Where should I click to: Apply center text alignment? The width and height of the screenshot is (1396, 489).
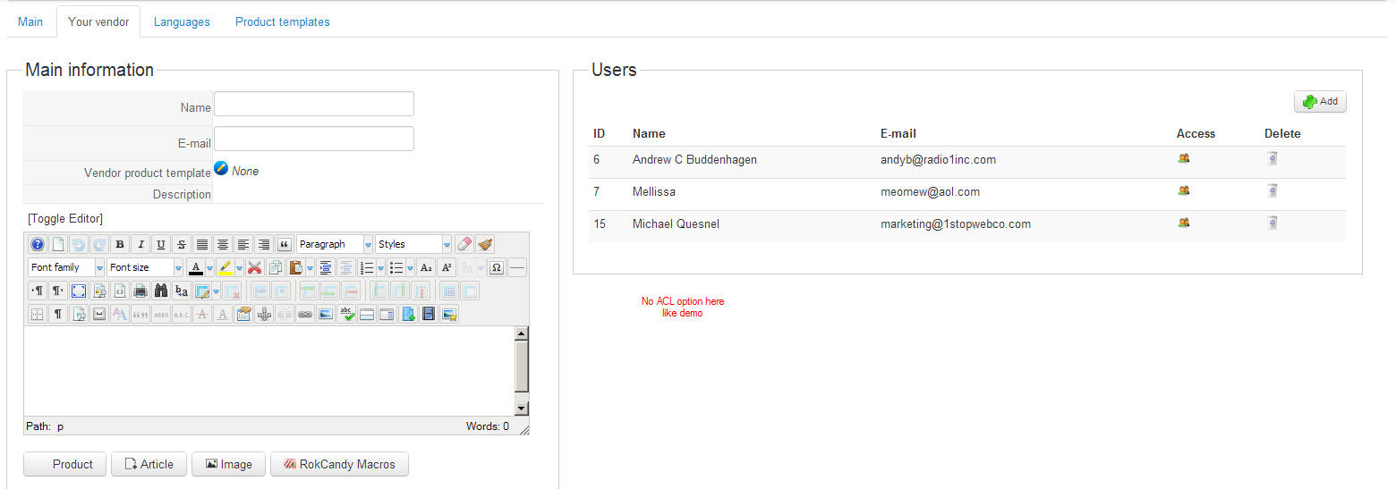point(223,244)
